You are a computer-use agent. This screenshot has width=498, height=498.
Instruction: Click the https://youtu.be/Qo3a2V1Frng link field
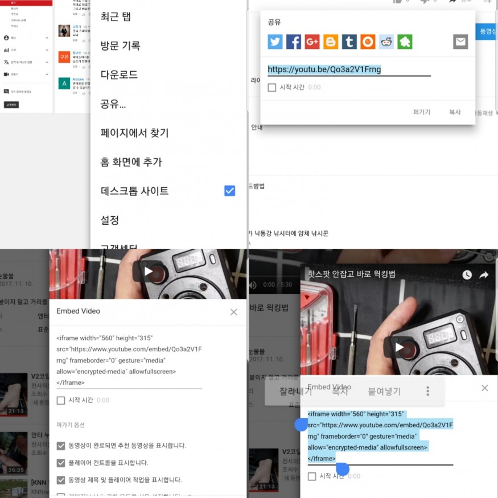[x=349, y=69]
